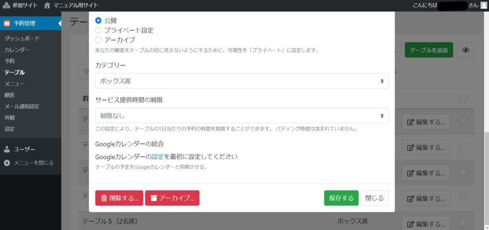Viewport: 489px width, 230px height.
Task: Click the green 保存する button
Action: pyautogui.click(x=341, y=198)
